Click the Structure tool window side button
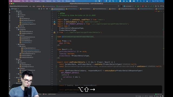 point(10,18)
